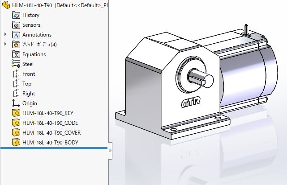
Task: Click the output shaft end of the gearmotor
Action: pos(208,81)
